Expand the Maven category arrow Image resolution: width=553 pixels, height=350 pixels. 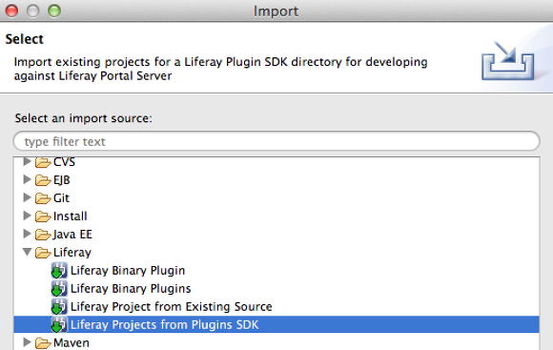[27, 341]
